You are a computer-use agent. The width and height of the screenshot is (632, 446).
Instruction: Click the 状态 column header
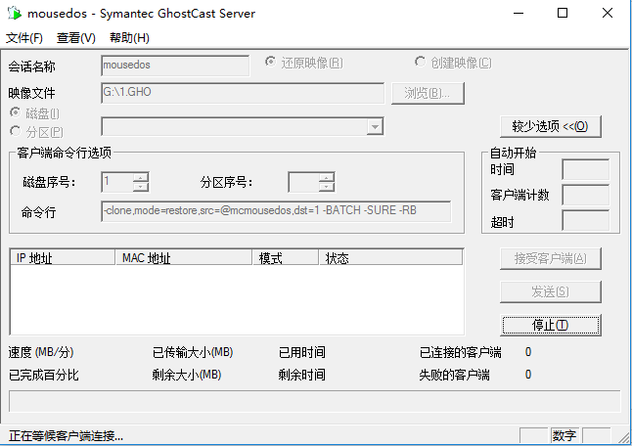click(x=391, y=257)
